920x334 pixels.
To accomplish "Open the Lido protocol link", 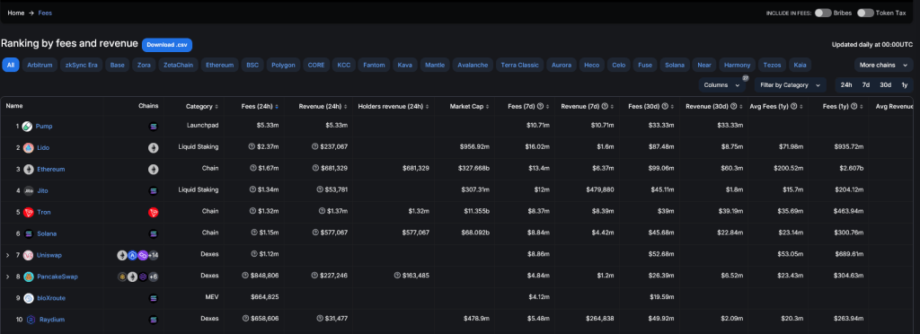I will [x=43, y=148].
